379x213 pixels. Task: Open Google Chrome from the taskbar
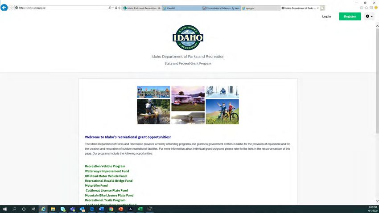click(111, 209)
